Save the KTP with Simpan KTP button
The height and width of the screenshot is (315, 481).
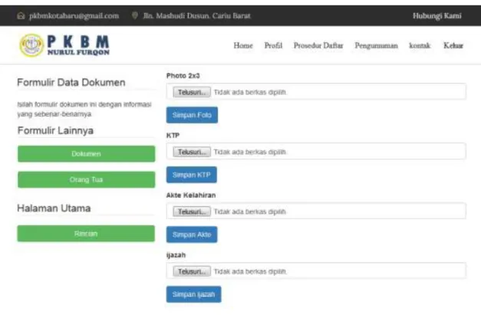[x=192, y=175]
